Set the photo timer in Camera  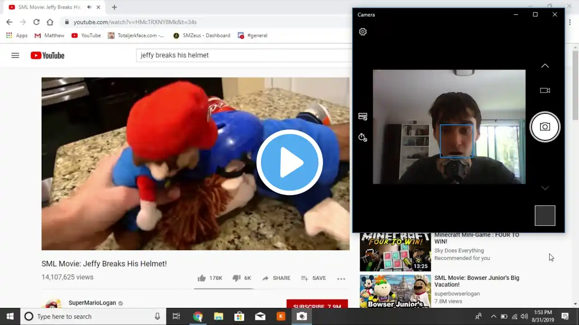tap(363, 137)
